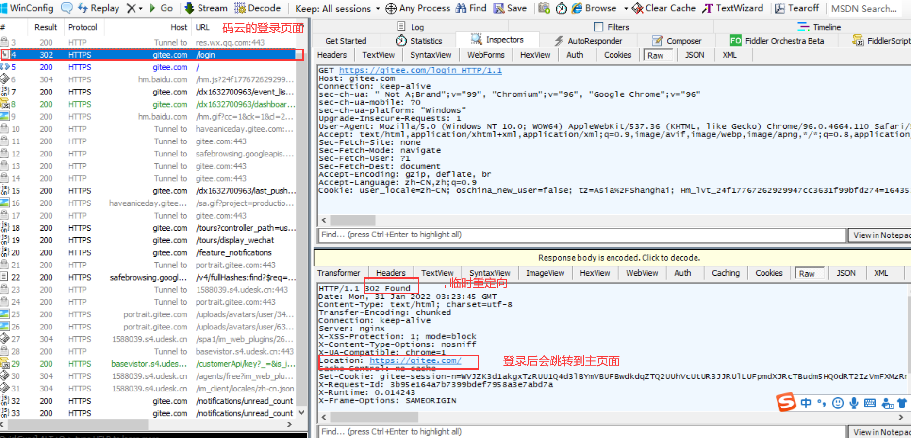
Task: Sort sessions by Host column header
Action: [148, 27]
